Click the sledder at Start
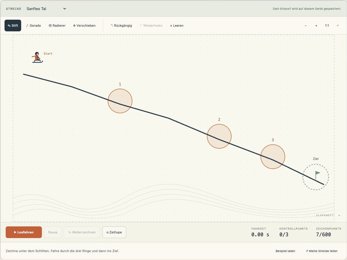347x260 pixels. click(37, 57)
